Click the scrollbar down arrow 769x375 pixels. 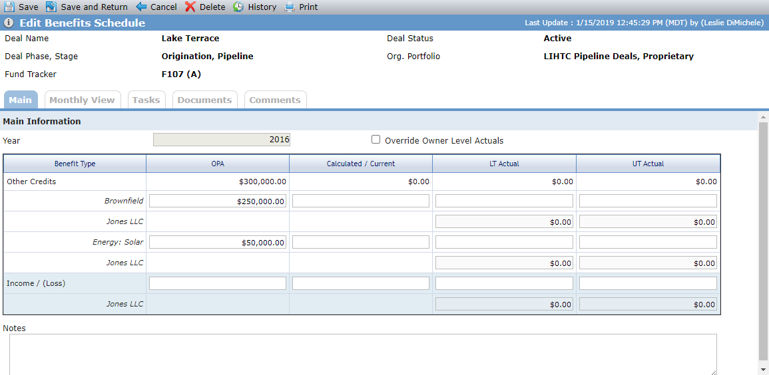[x=762, y=369]
